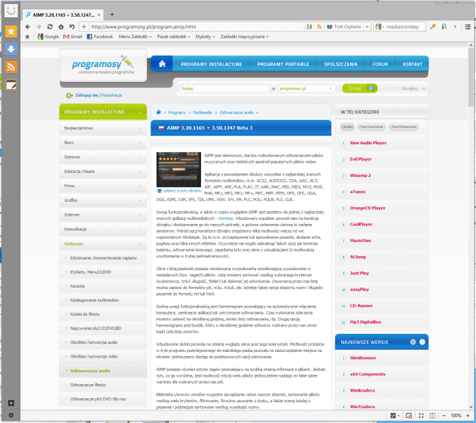This screenshot has height=423, width=476.
Task: Click the magnifier search icon on site
Action: (x=371, y=88)
